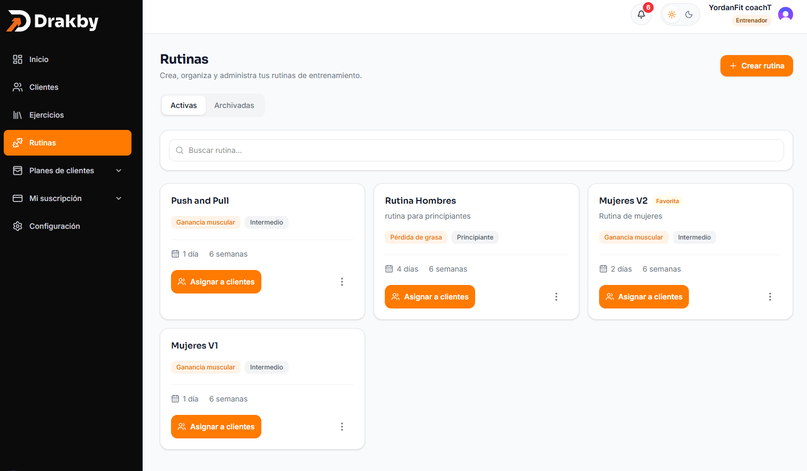
Task: Open Push and Pull three-dot menu
Action: [x=342, y=282]
